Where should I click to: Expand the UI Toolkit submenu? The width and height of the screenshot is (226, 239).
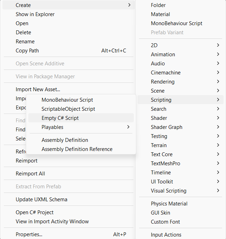pos(181,182)
